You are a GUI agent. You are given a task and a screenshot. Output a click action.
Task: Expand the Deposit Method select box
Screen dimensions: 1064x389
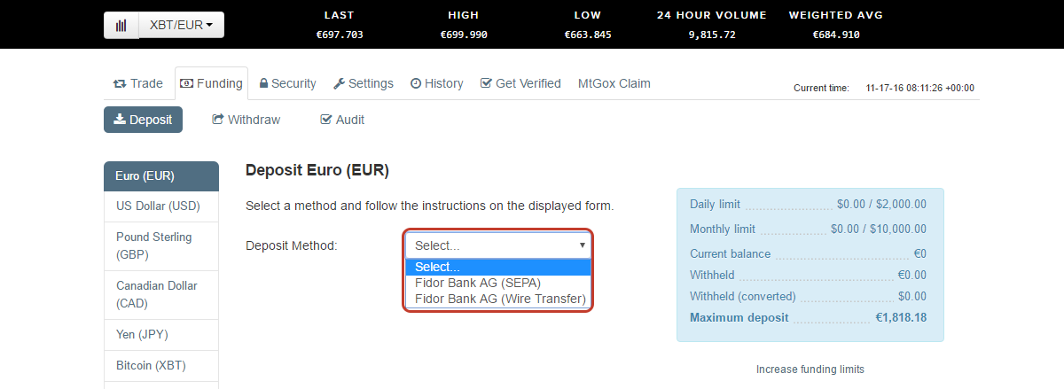point(498,245)
